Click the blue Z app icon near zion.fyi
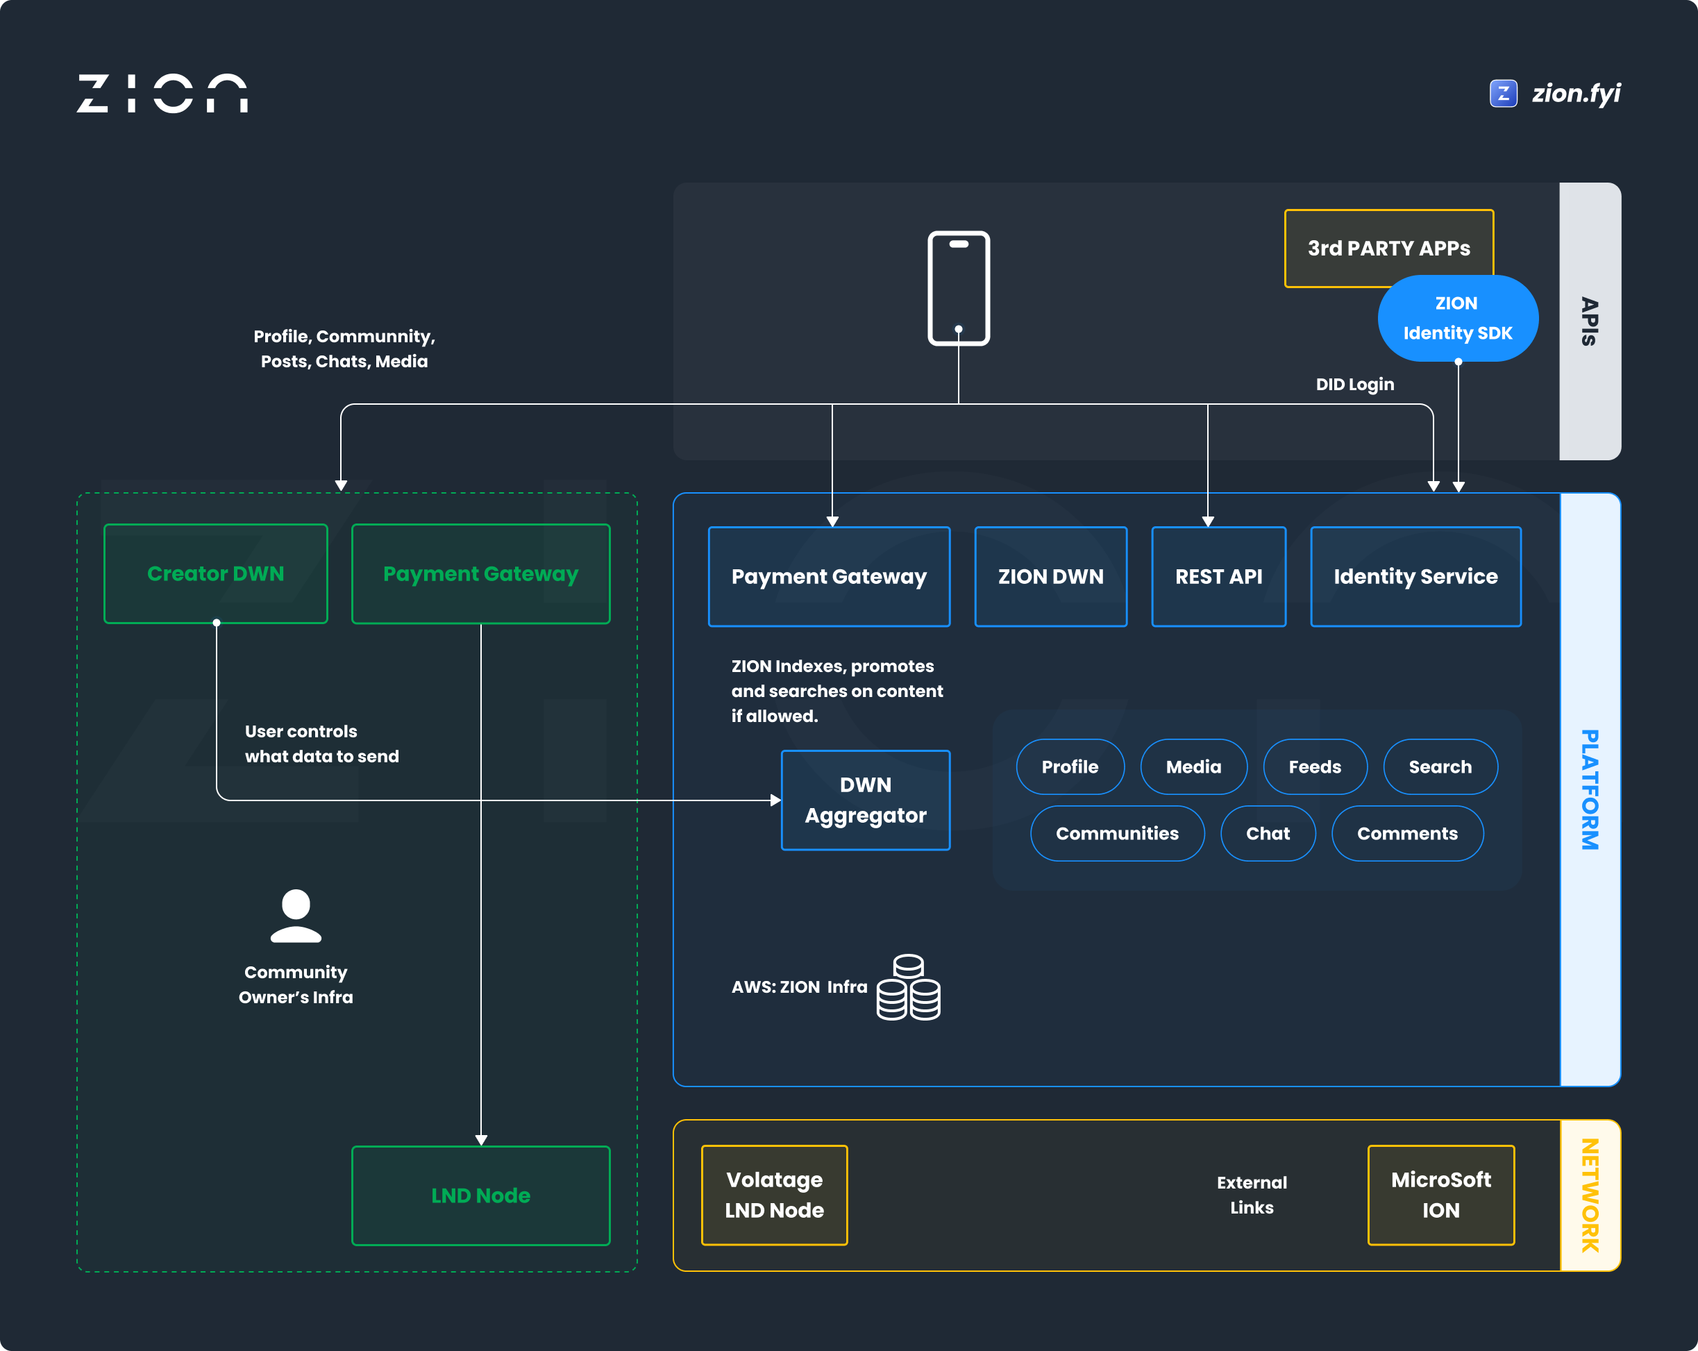1698x1351 pixels. pyautogui.click(x=1503, y=94)
